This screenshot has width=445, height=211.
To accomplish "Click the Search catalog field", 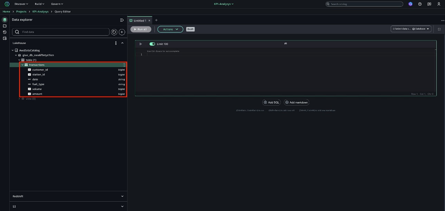I will tap(364, 4).
